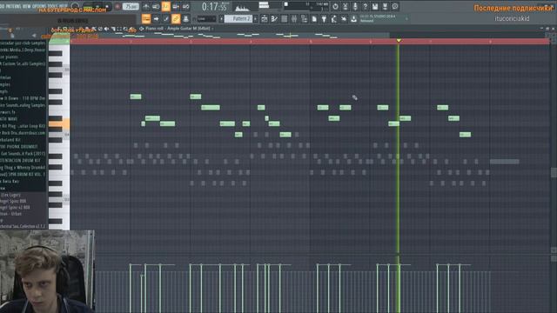Click the dotted-rectangle select tool in piano roll

[x=119, y=29]
